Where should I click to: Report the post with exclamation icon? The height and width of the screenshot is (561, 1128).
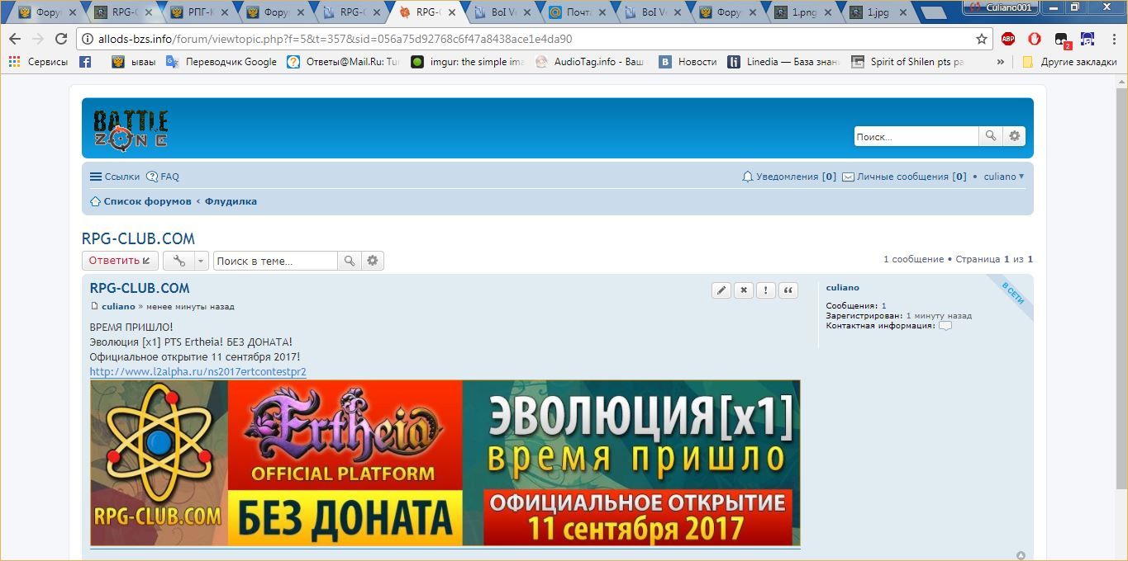click(766, 290)
